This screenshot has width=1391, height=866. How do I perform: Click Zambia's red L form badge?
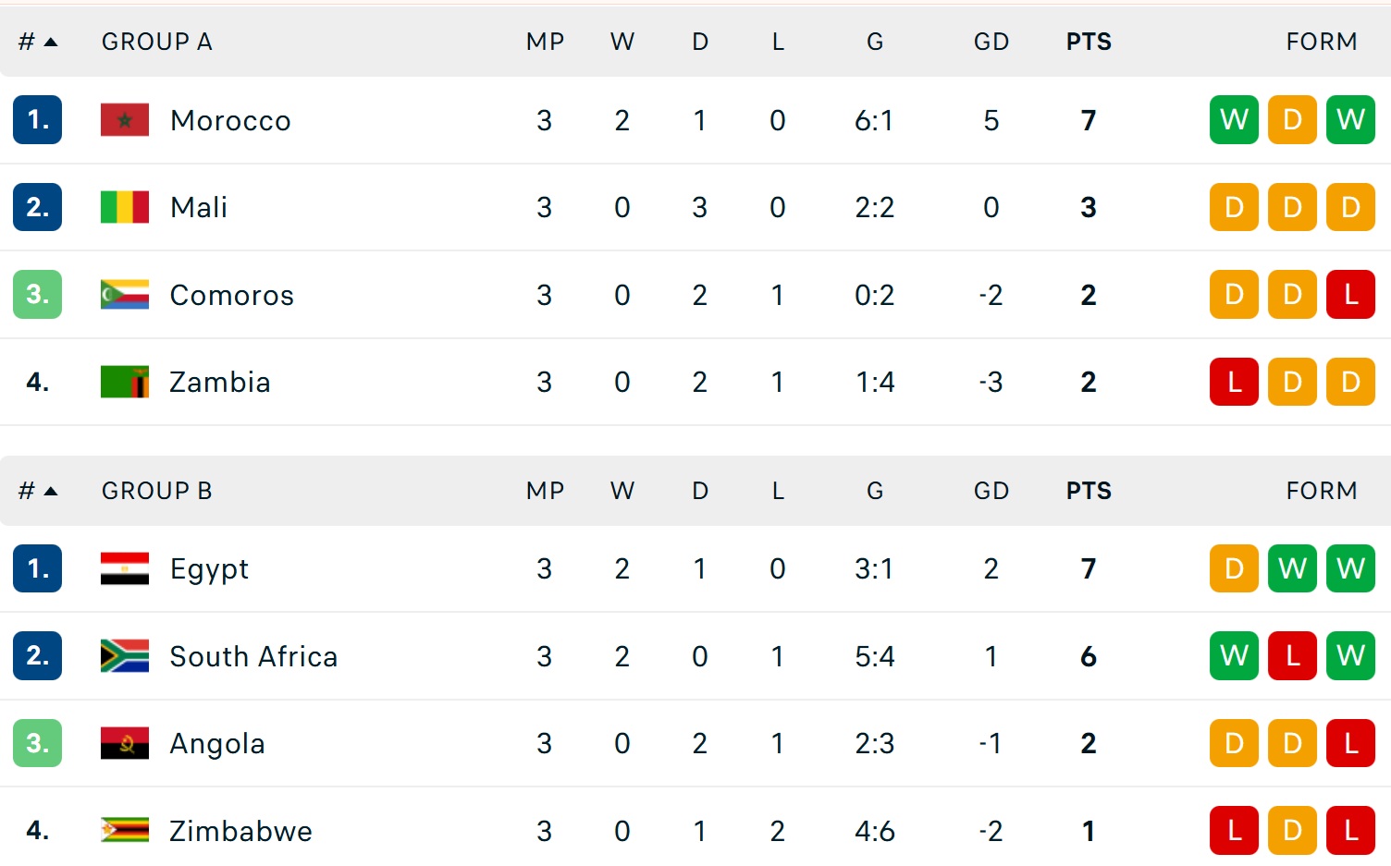tap(1234, 382)
